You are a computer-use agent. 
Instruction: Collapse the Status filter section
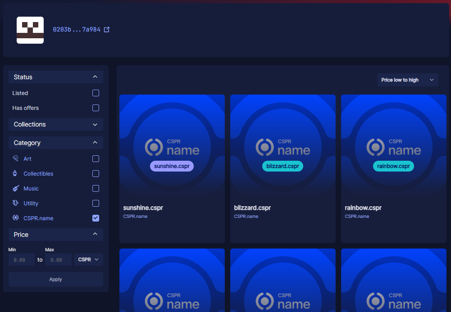pos(56,77)
